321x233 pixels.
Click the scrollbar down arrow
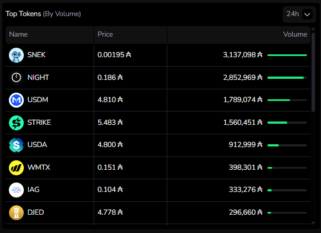click(x=313, y=223)
